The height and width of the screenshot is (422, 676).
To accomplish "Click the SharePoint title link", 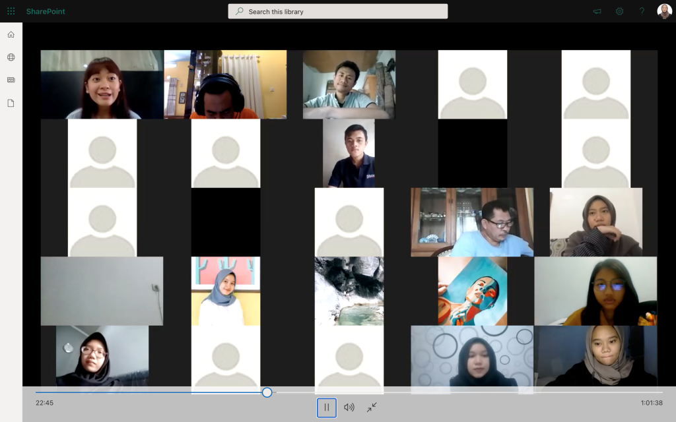I will (46, 12).
